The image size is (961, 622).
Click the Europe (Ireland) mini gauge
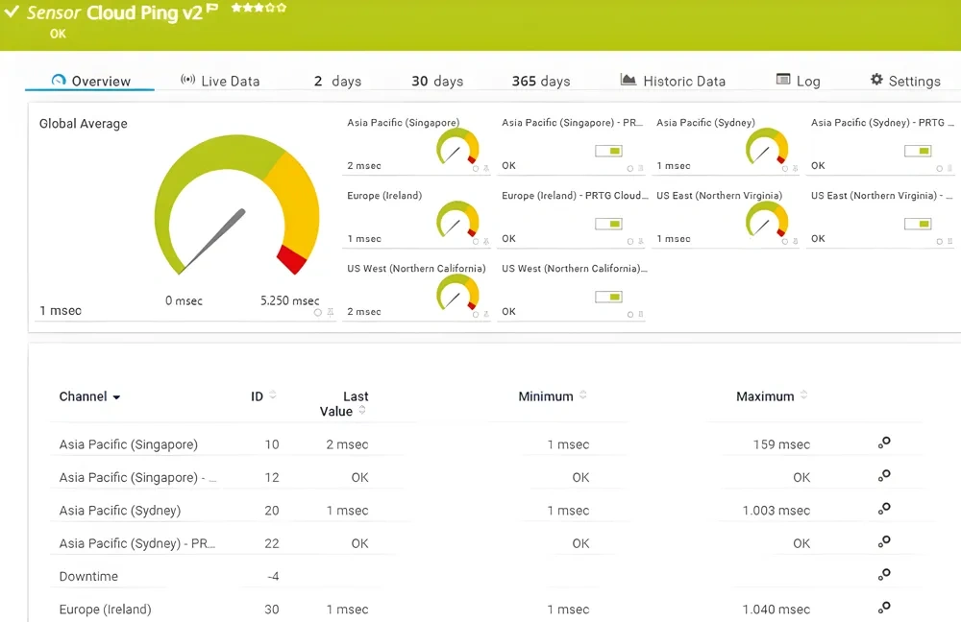457,220
